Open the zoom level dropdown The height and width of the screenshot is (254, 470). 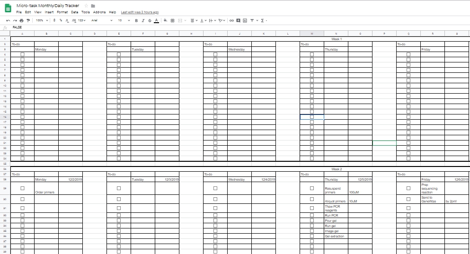(41, 20)
